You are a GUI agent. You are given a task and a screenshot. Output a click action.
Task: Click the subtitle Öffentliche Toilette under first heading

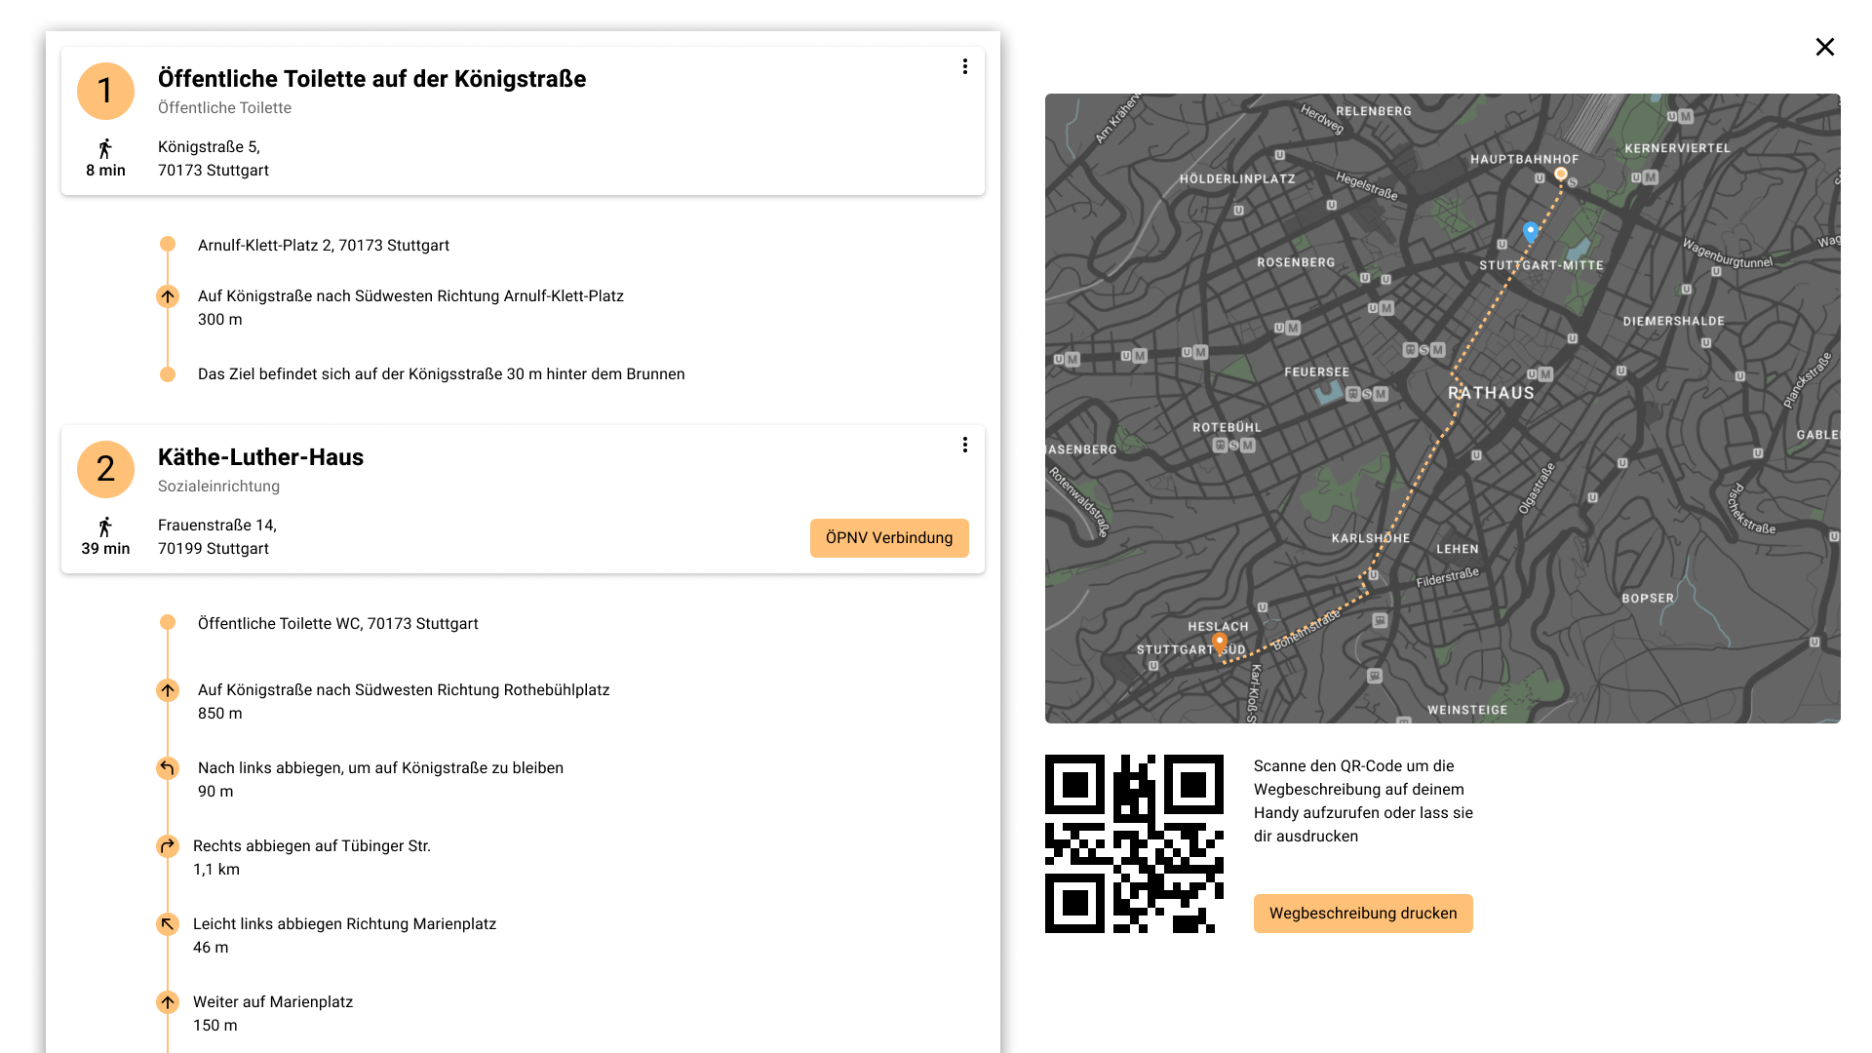(x=224, y=107)
